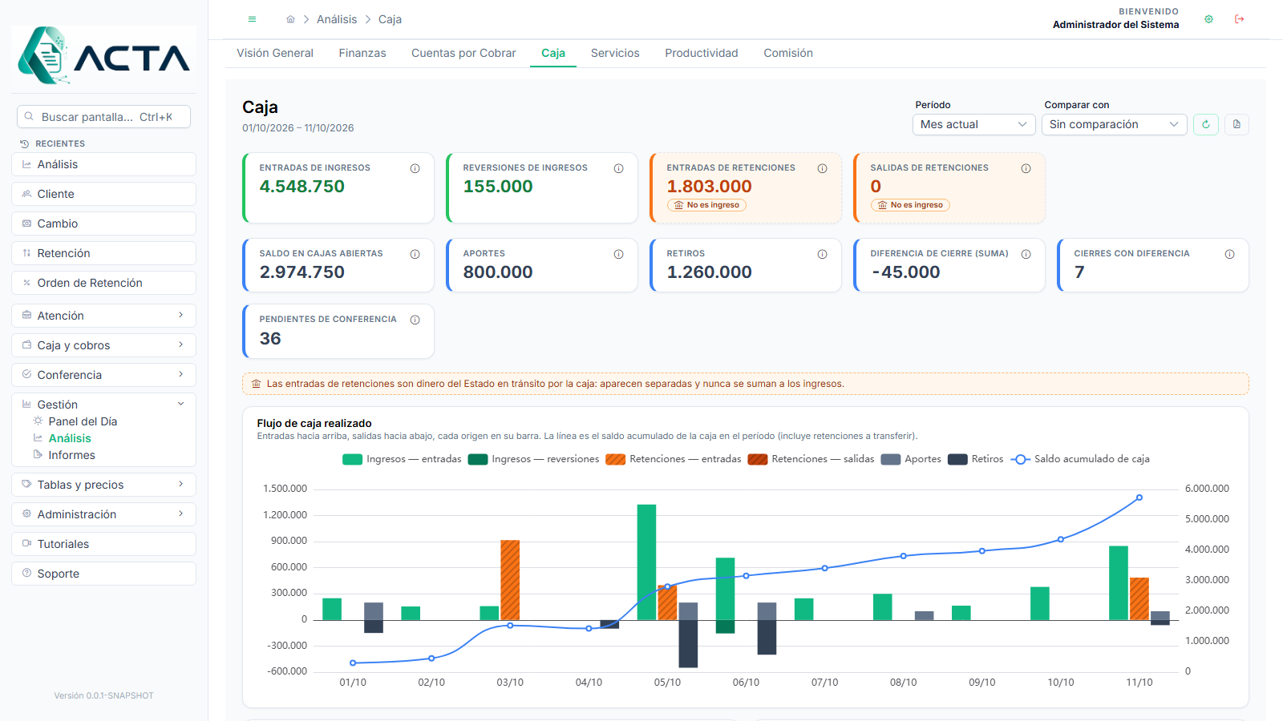This screenshot has height=721, width=1283.
Task: Switch to Productividad tab
Action: coord(702,53)
